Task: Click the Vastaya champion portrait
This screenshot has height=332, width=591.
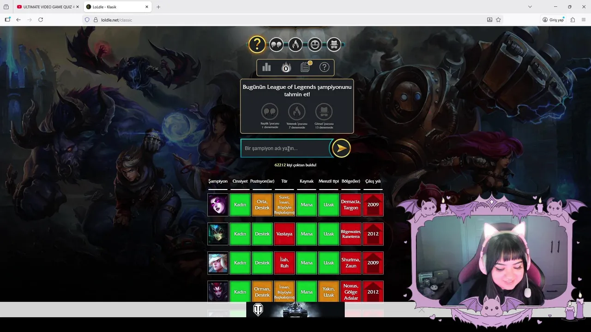Action: pyautogui.click(x=218, y=234)
